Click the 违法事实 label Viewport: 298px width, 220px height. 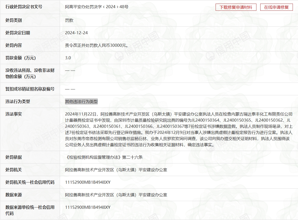point(14,114)
